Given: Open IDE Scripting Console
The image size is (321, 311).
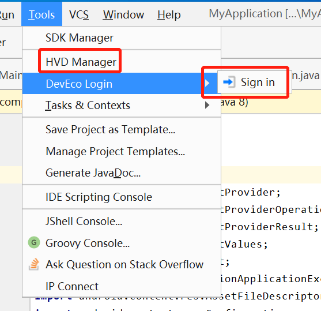Looking at the screenshot, I should (122, 197).
